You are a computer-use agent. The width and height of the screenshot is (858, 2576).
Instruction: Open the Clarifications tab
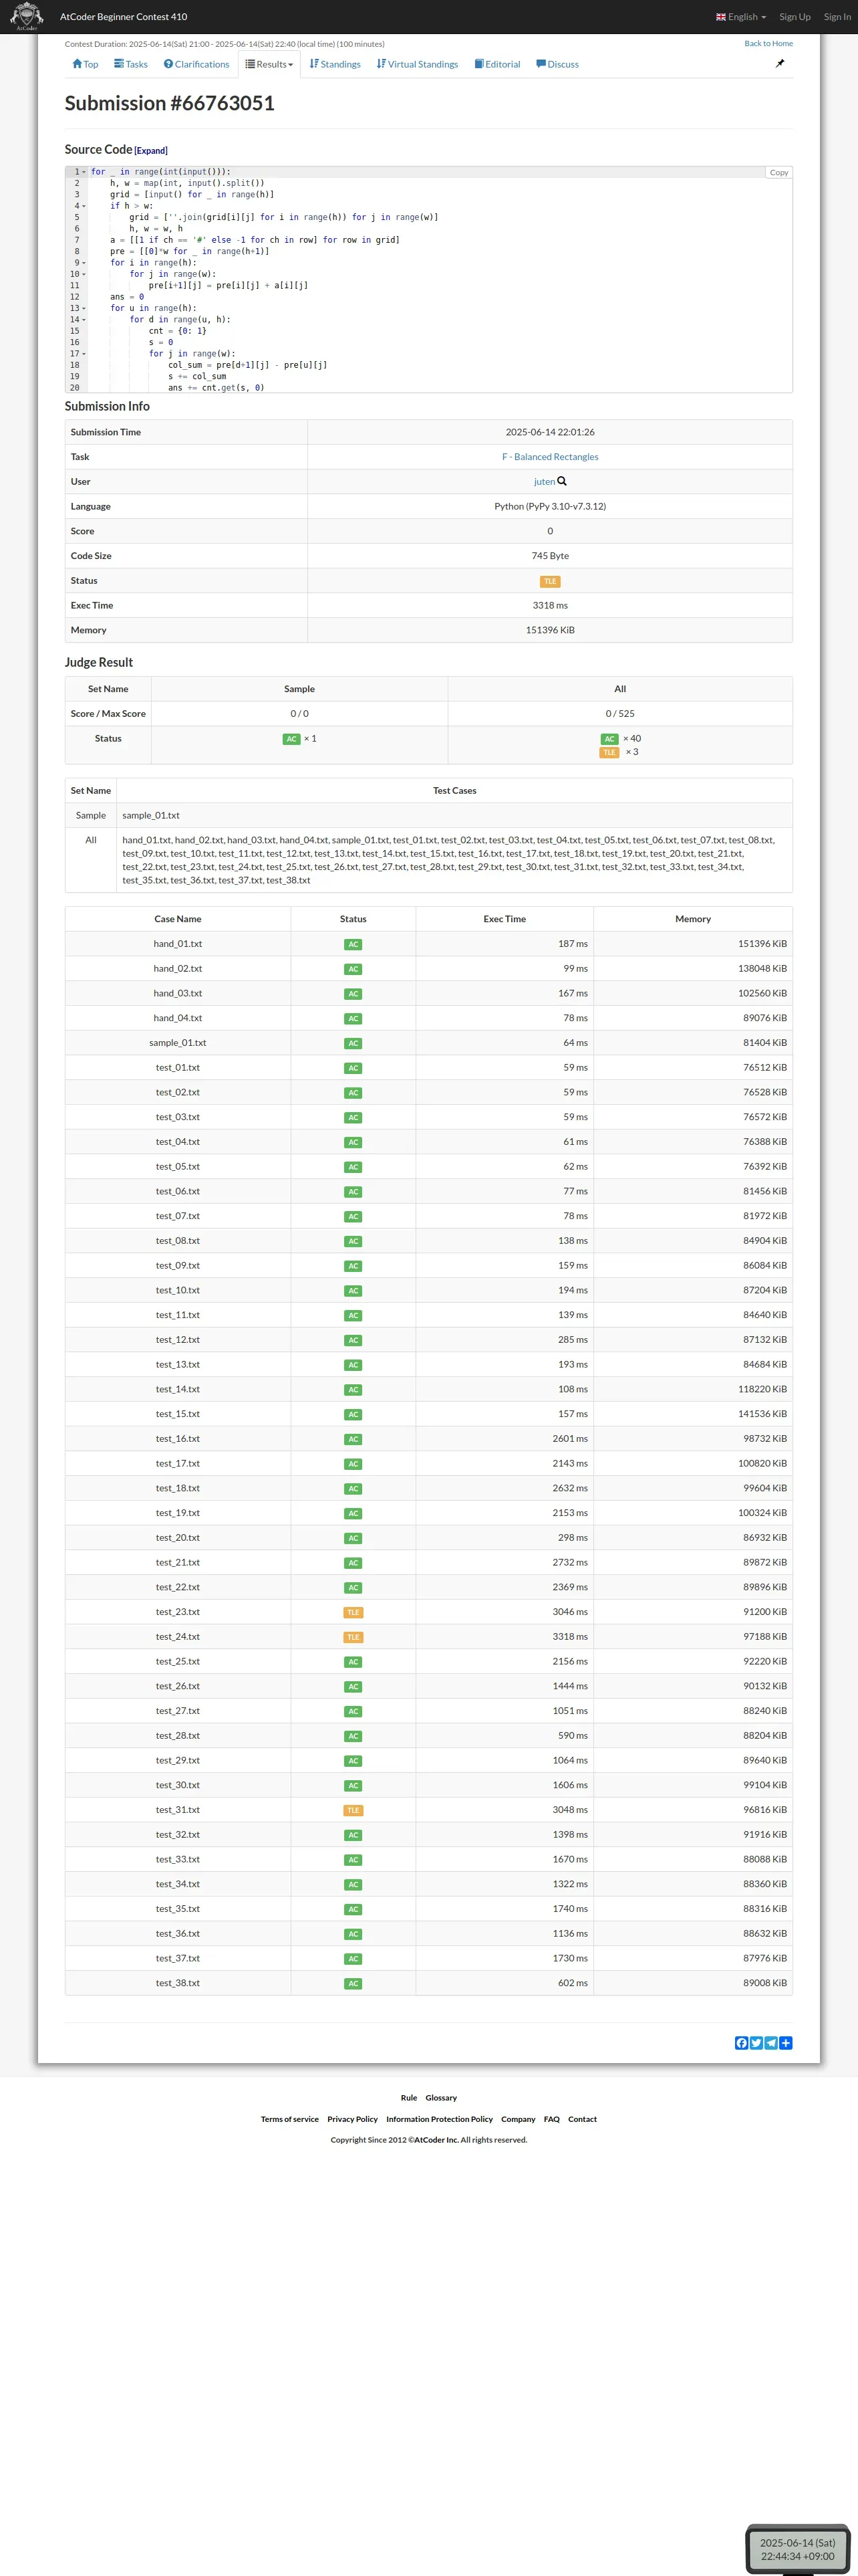[196, 64]
